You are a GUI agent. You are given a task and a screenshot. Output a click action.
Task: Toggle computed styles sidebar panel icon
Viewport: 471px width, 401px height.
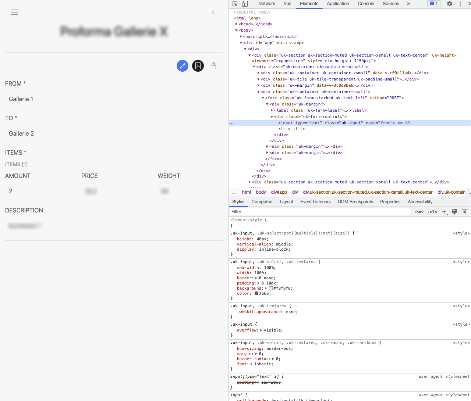464,212
